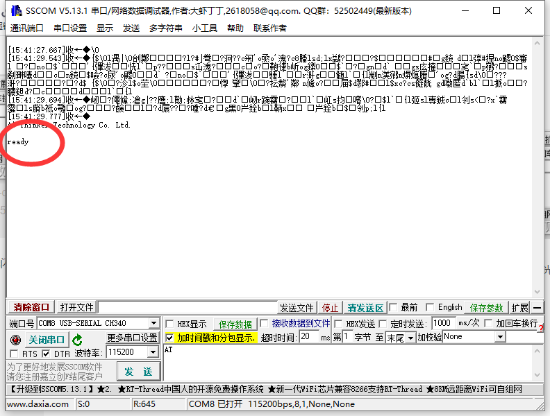
Task: Click the 更多串口设置 button
Action: click(132, 338)
